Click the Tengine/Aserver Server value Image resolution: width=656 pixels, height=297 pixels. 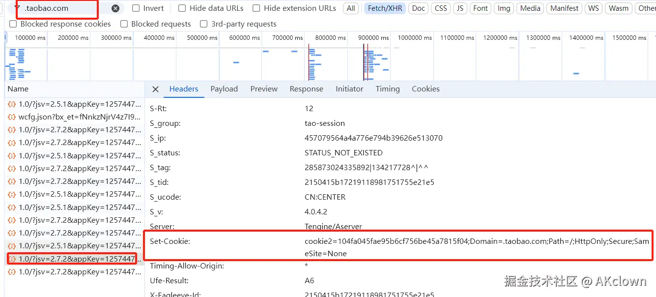pos(333,227)
